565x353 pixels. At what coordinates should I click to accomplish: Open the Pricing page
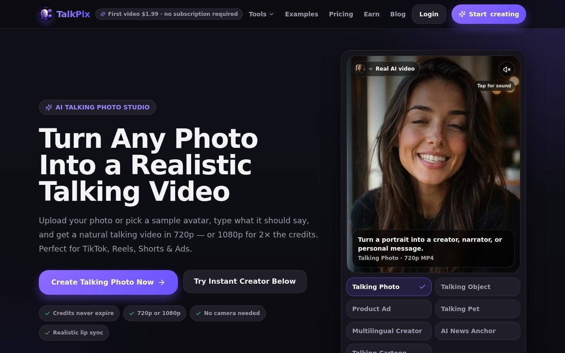pyautogui.click(x=341, y=14)
